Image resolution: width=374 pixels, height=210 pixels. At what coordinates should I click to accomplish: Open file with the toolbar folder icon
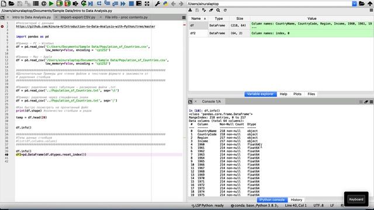pos(11,3)
